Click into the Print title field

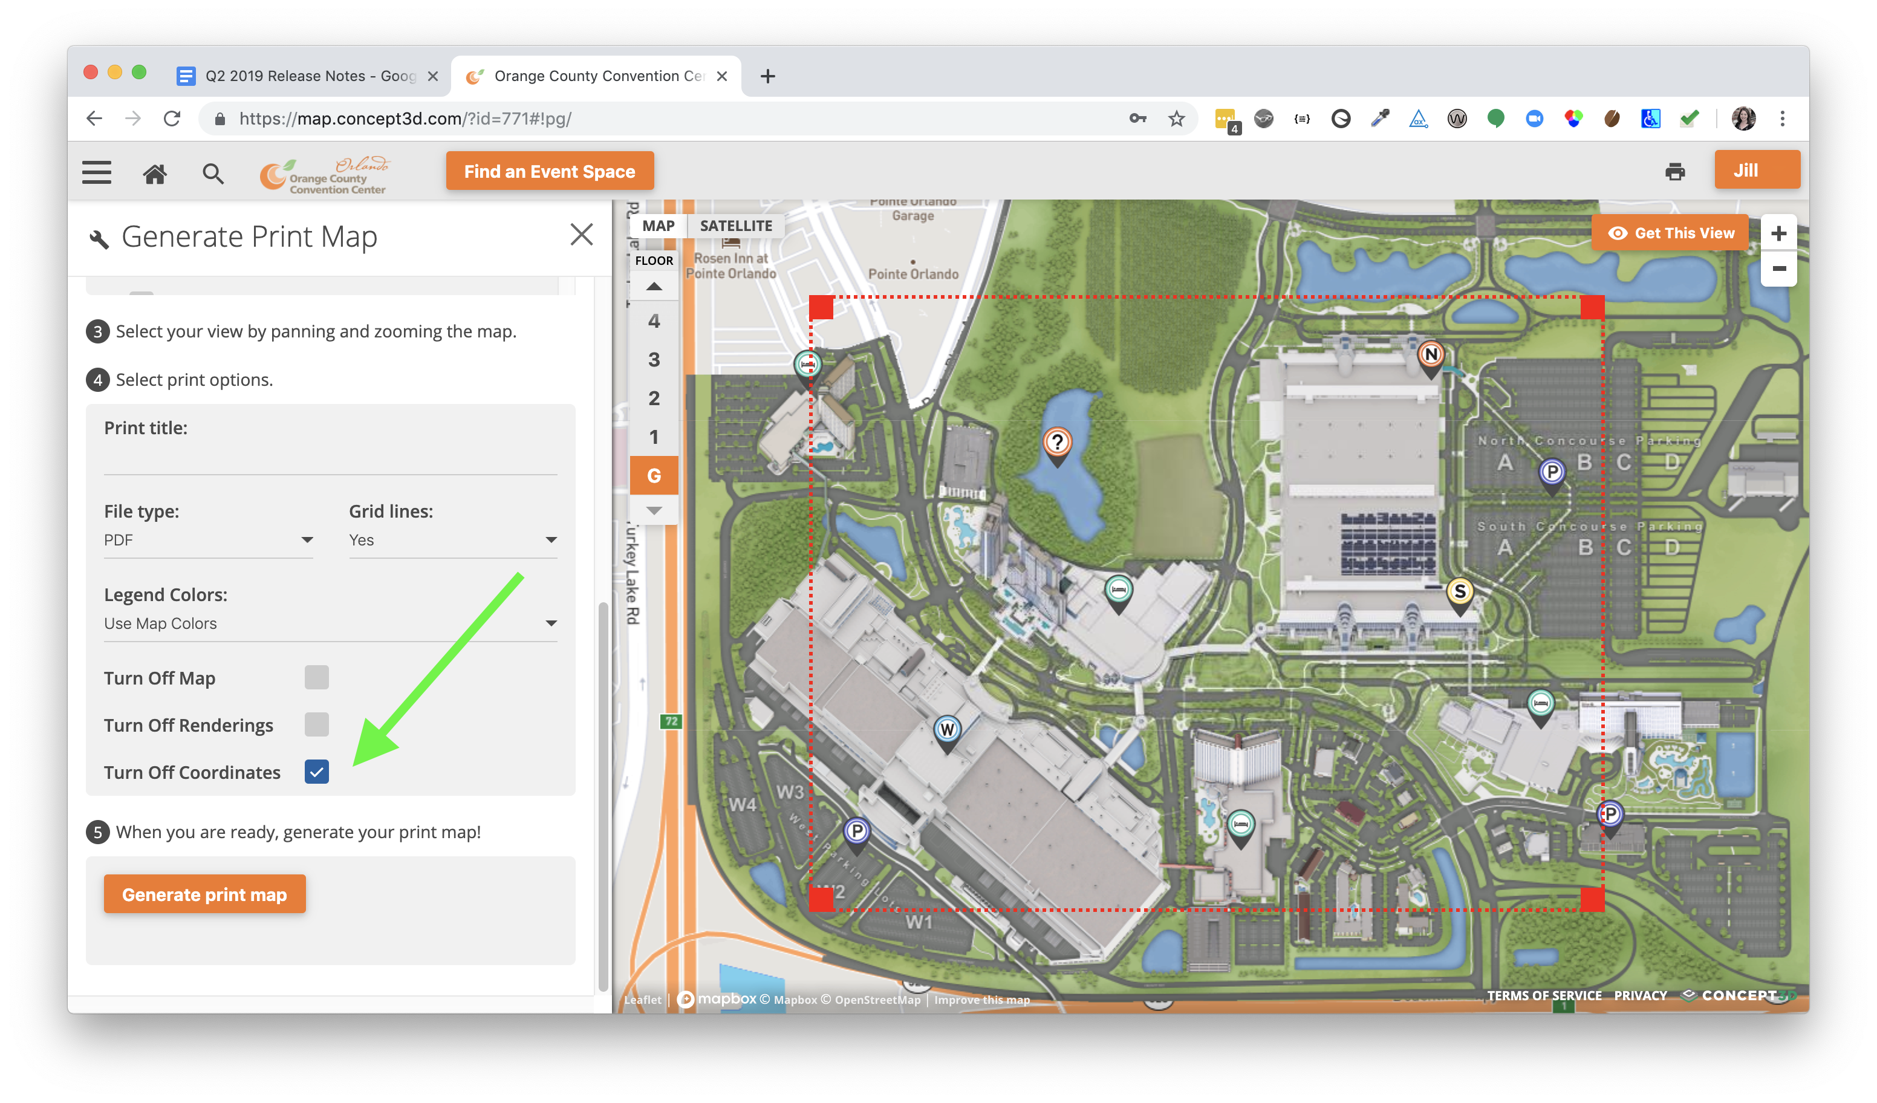tap(331, 459)
